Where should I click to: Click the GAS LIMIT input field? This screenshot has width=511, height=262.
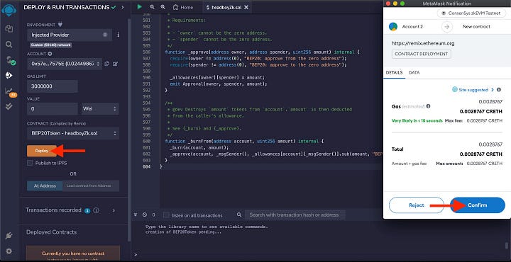tap(53, 86)
